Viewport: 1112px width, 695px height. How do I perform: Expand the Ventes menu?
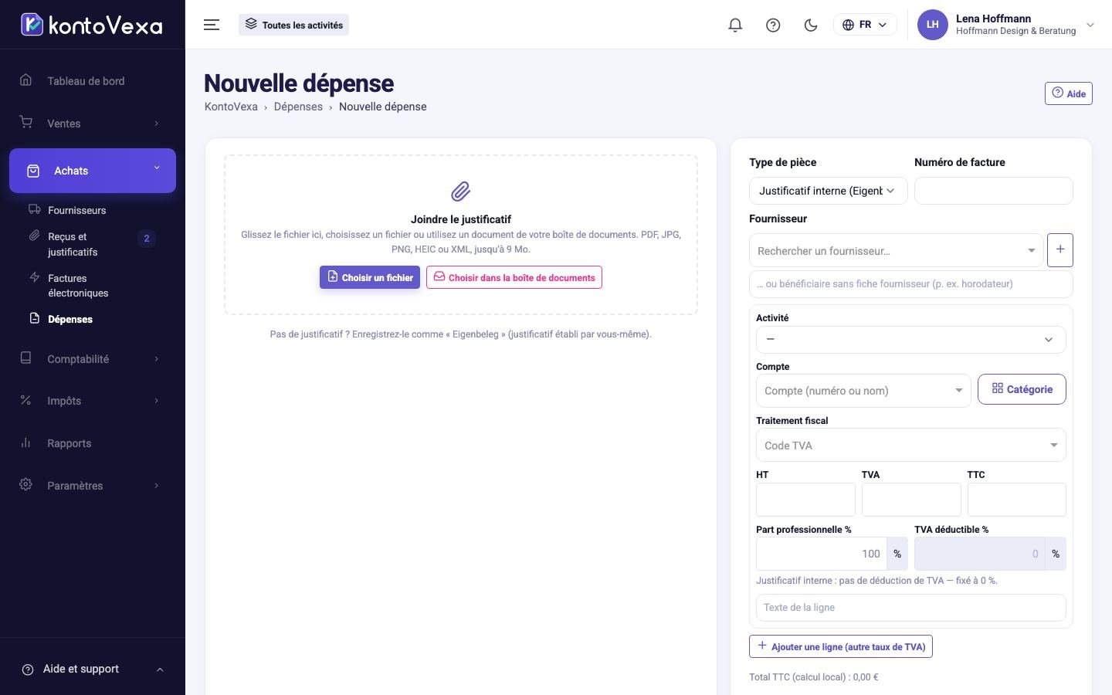(x=93, y=124)
